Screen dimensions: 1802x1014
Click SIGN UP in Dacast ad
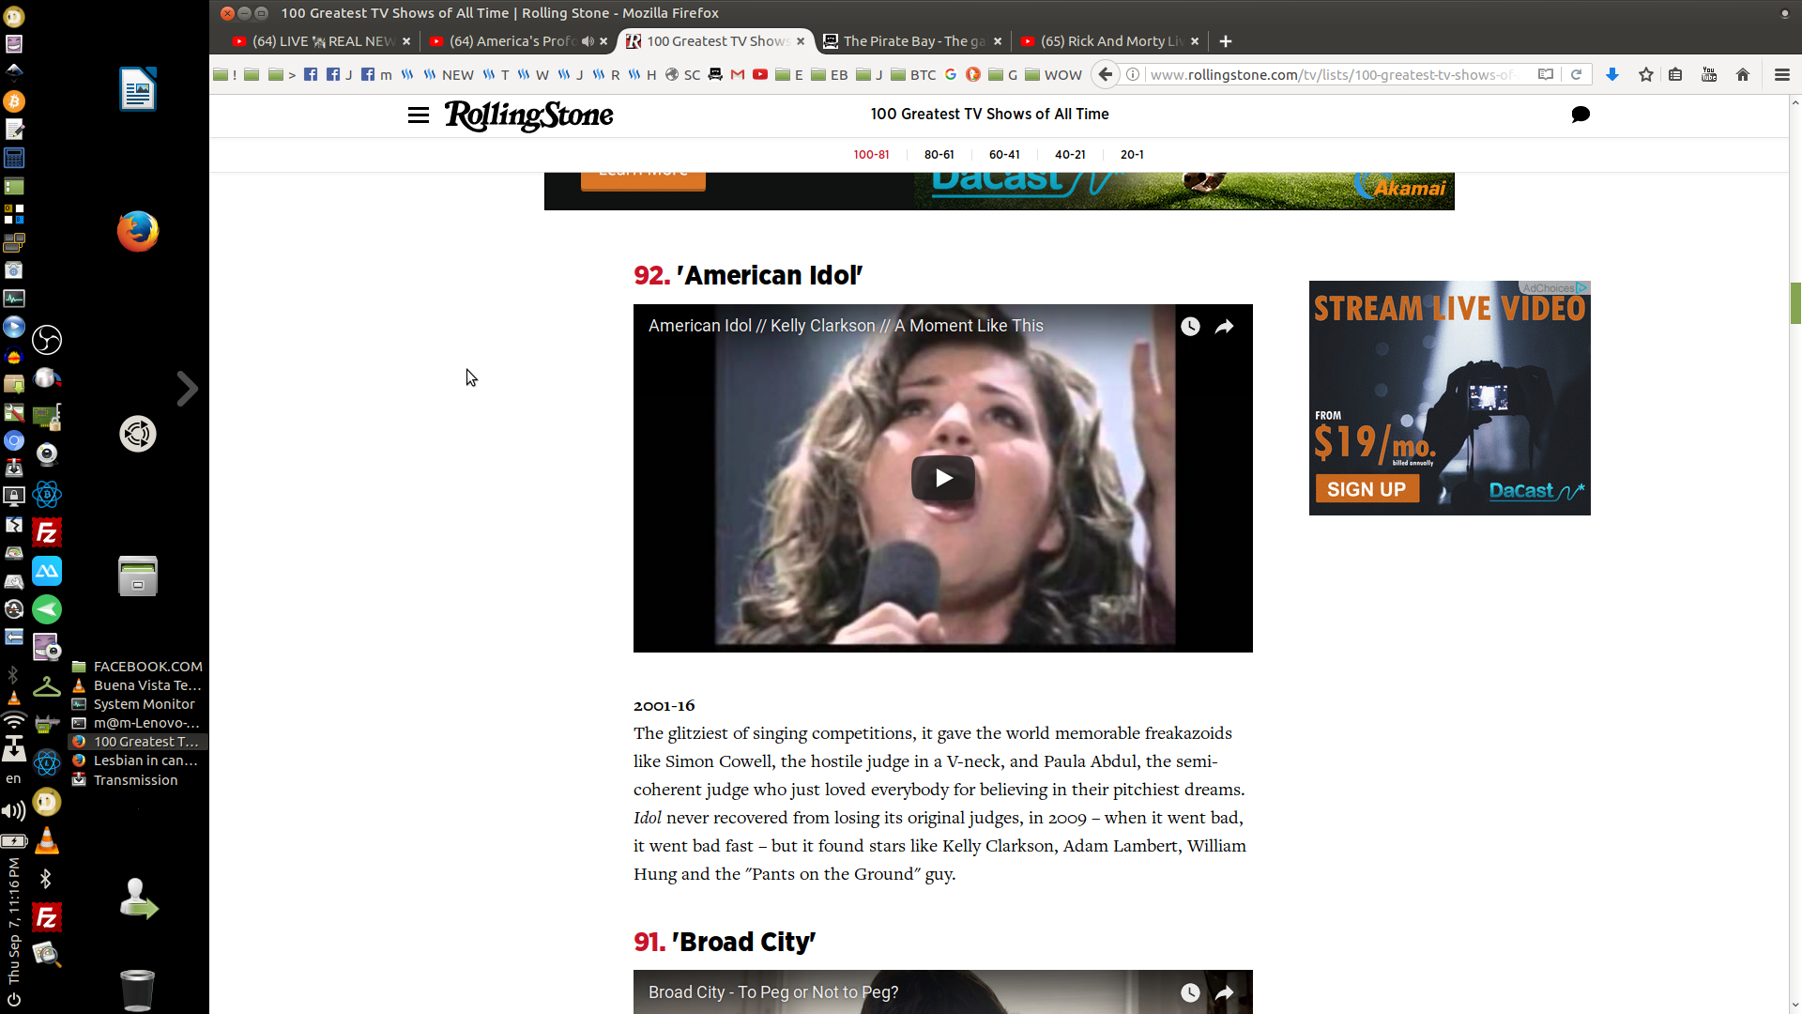[x=1367, y=489]
